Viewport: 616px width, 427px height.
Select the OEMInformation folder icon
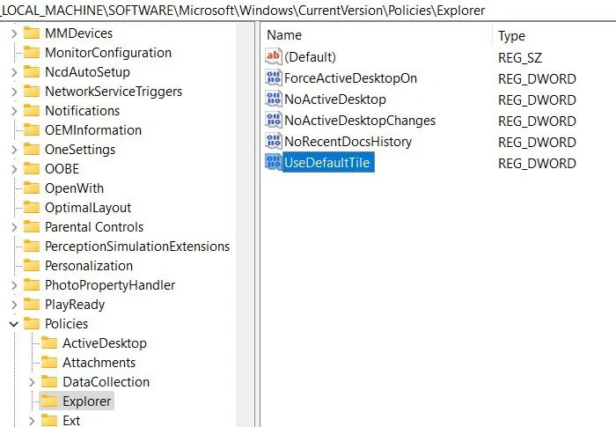coord(32,130)
